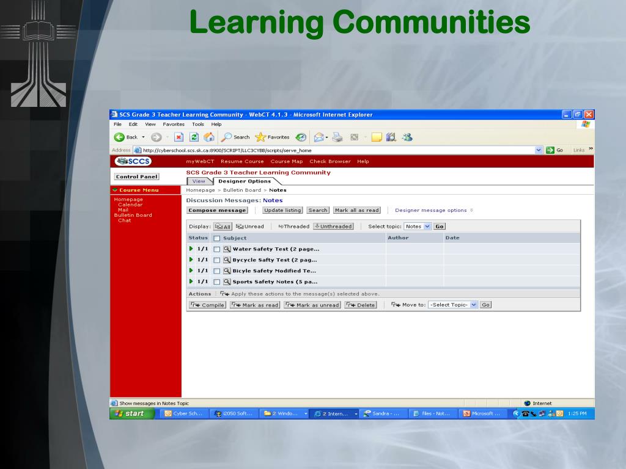Viewport: 626px width, 469px height.
Task: Open the Search magnifier in IE toolbar
Action: coord(226,137)
